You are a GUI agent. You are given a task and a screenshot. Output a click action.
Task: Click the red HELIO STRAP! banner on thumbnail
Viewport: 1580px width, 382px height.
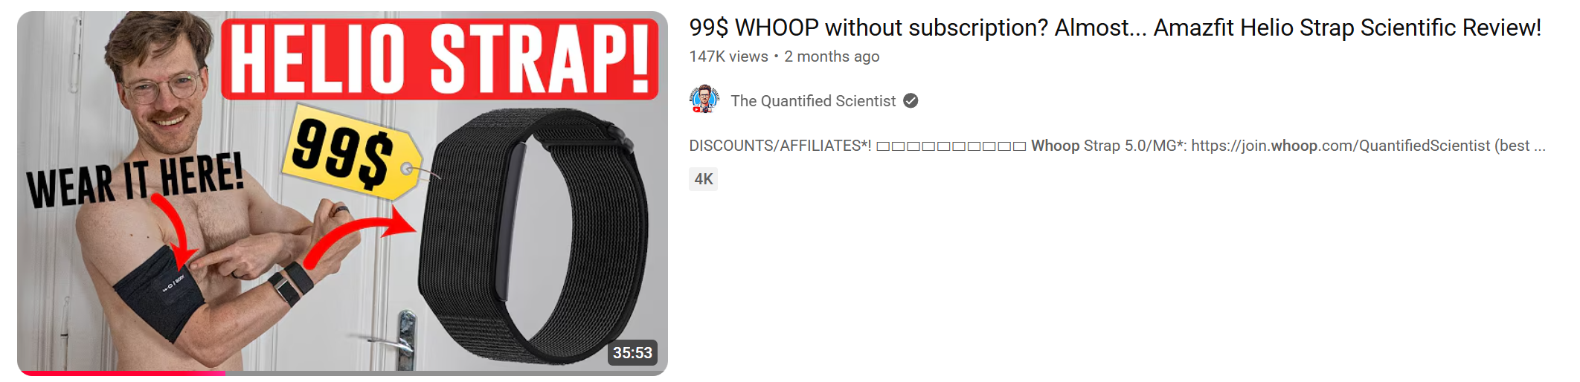pos(440,59)
